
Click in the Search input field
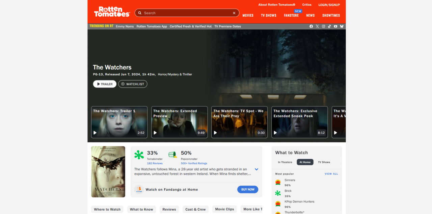coord(187,13)
